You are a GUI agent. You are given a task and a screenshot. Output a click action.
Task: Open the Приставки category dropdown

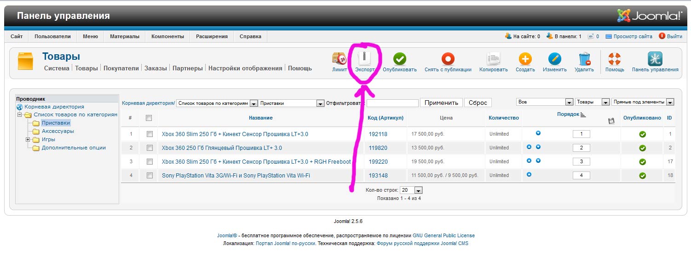point(292,103)
